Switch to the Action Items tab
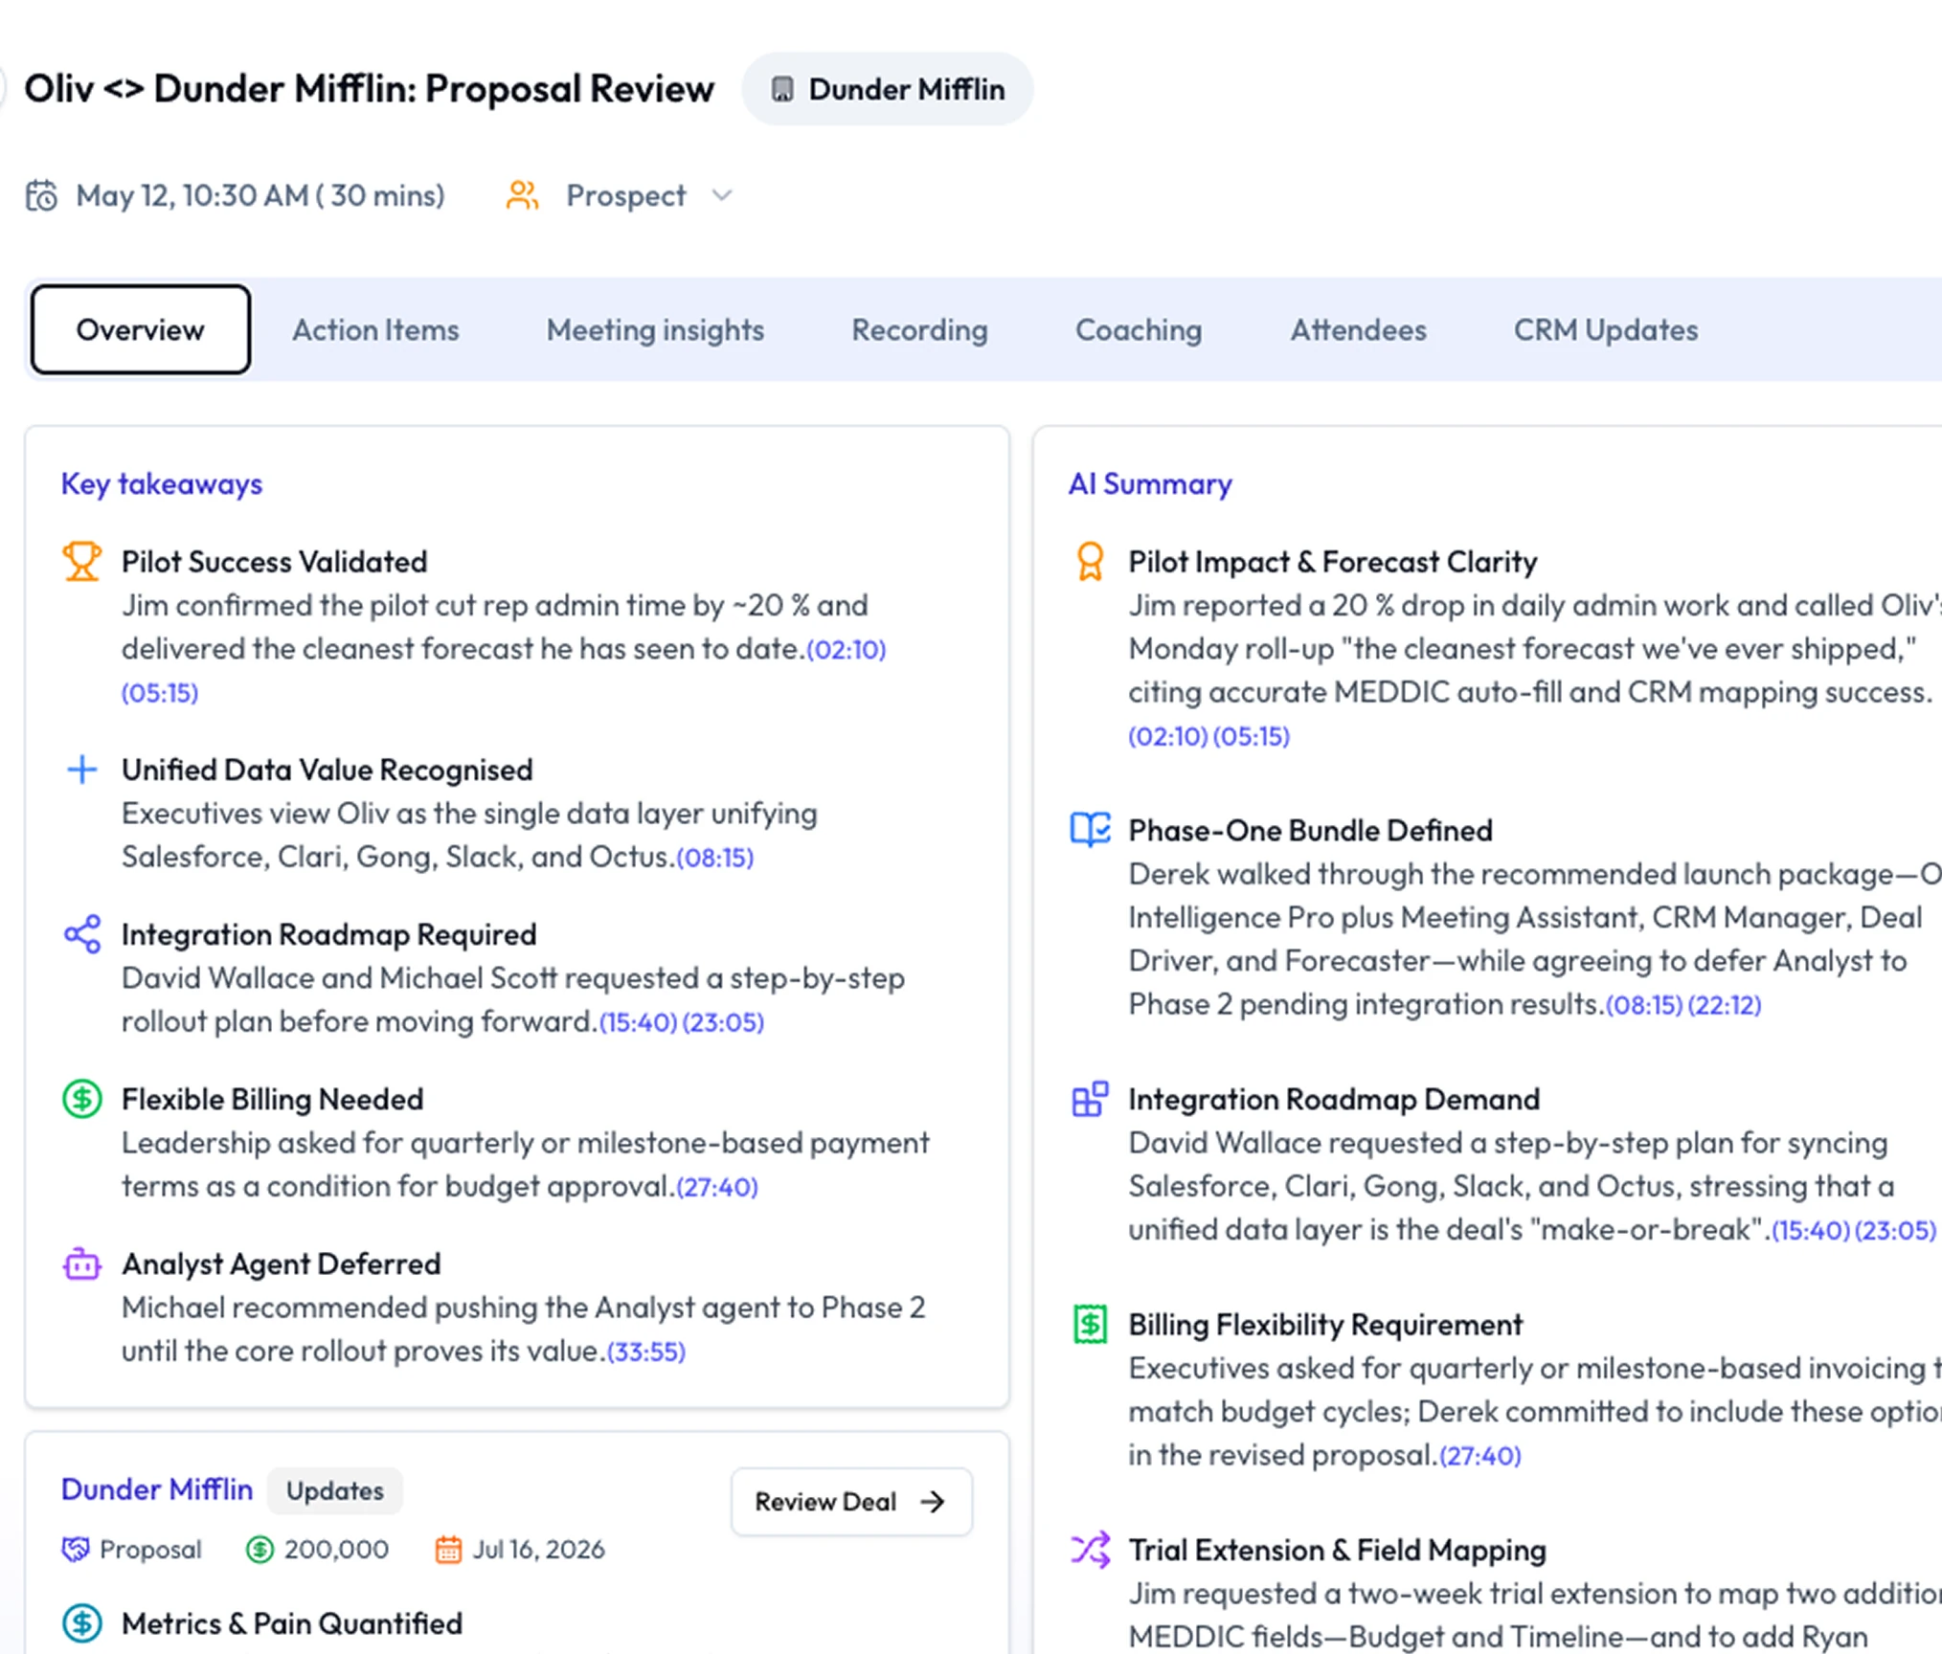The image size is (1942, 1654). coord(375,329)
